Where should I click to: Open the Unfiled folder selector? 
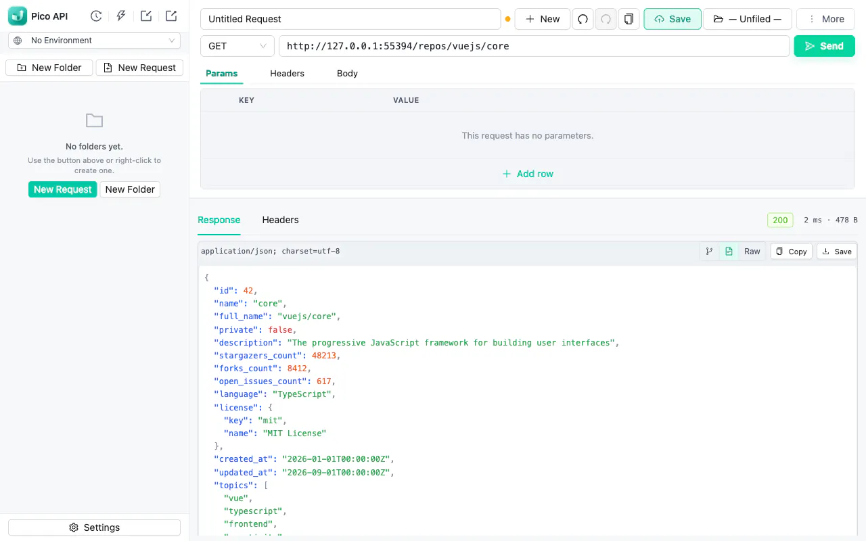point(748,19)
